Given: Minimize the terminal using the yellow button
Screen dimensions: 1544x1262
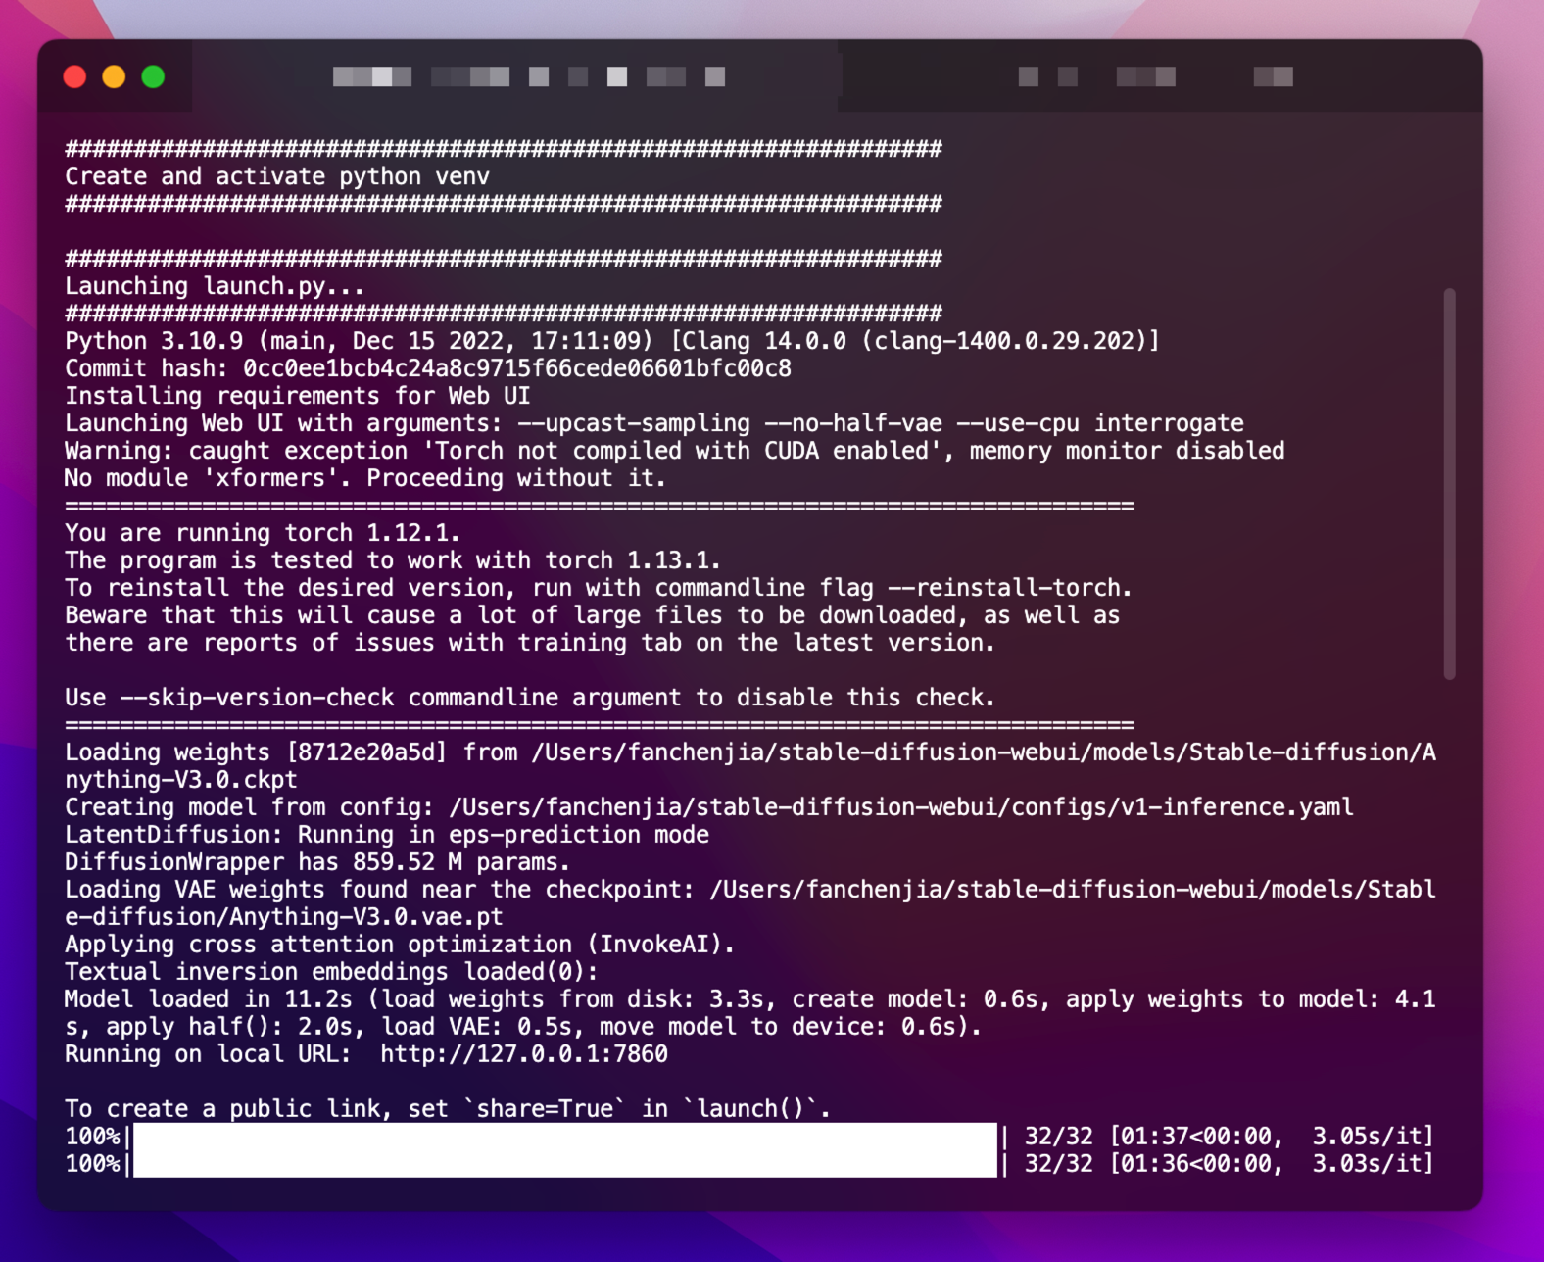Looking at the screenshot, I should coord(114,76).
